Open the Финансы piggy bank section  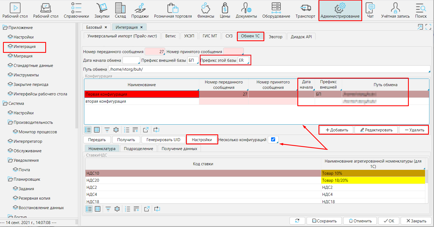click(x=205, y=11)
